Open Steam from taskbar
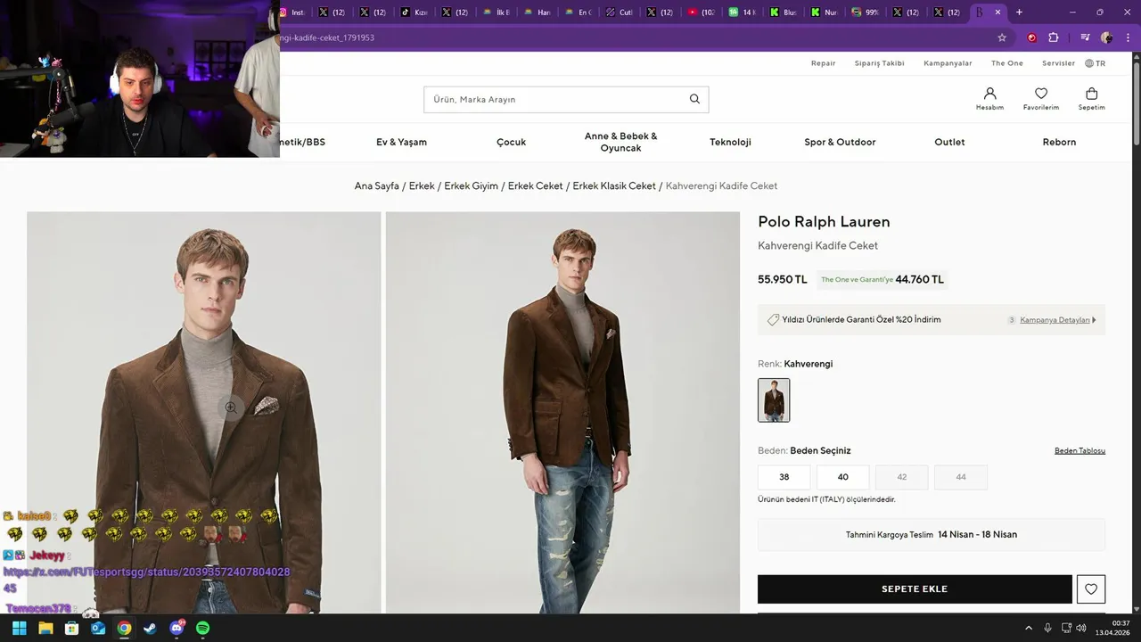Image resolution: width=1141 pixels, height=642 pixels. point(150,629)
